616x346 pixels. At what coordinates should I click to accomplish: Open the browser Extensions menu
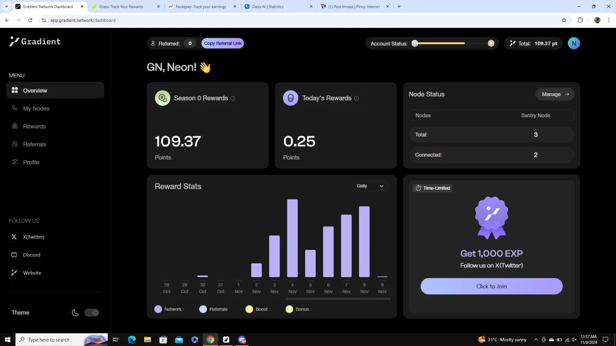click(580, 20)
